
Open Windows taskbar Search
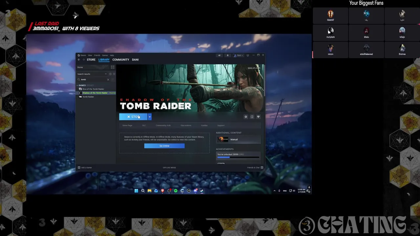(x=143, y=191)
